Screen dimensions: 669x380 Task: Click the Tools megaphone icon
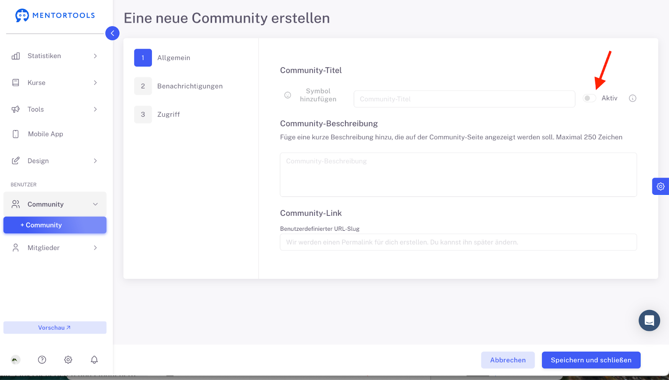(16, 109)
